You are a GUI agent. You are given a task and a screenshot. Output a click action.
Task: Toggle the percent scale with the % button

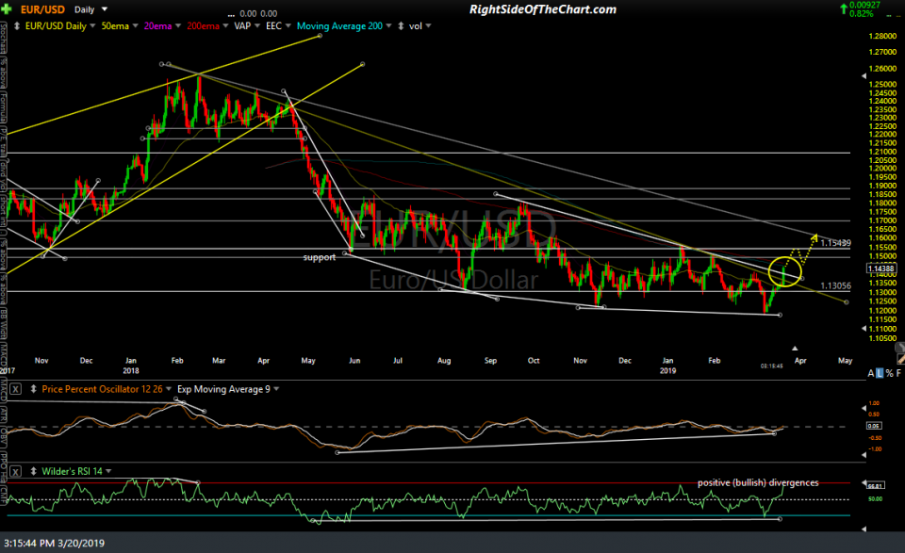[890, 374]
